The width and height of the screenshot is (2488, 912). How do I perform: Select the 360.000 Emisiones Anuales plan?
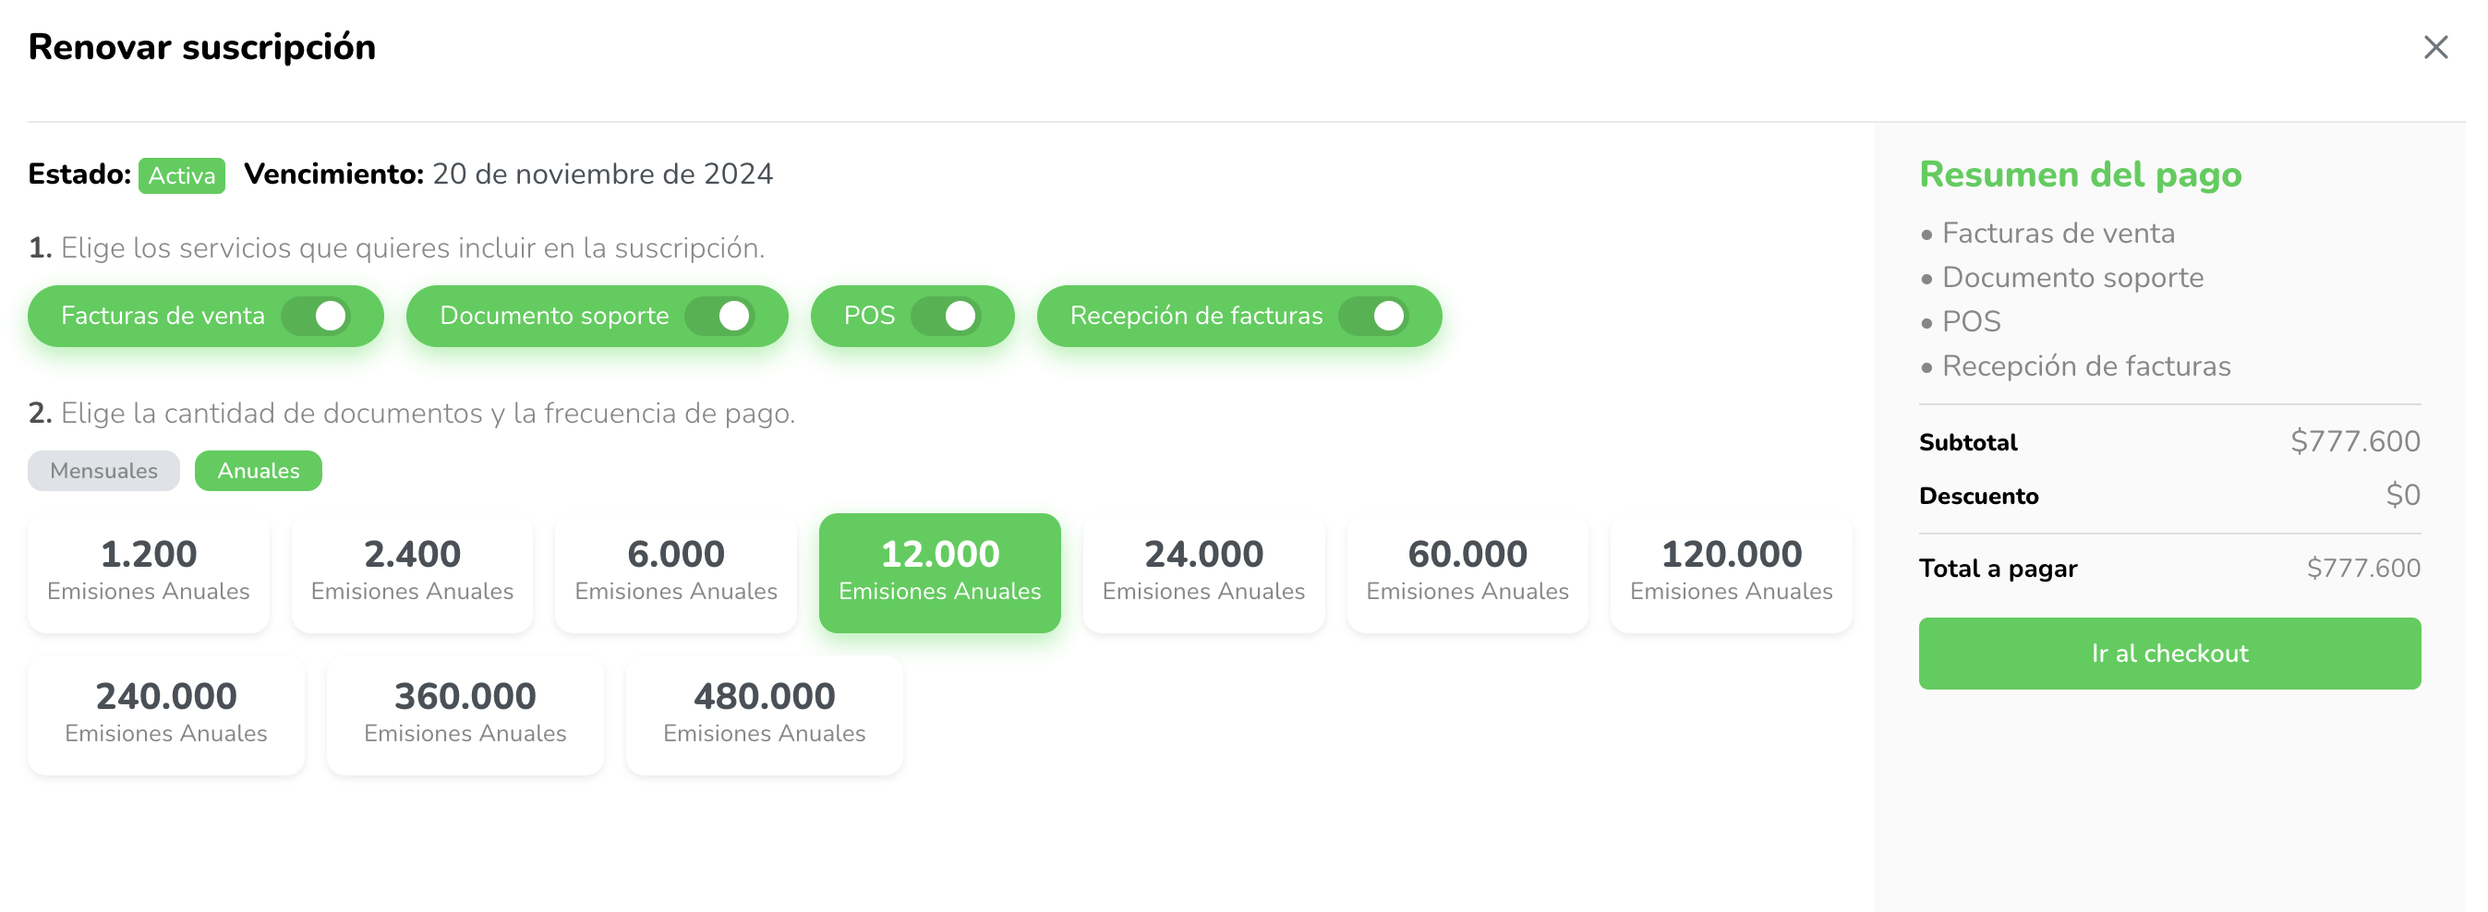click(x=465, y=714)
